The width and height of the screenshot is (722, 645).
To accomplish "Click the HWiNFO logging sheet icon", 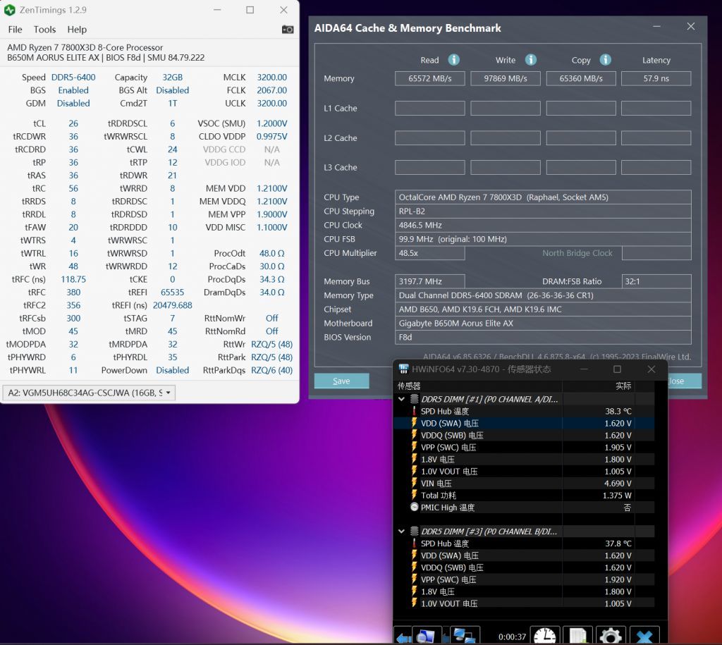I will pos(577,636).
